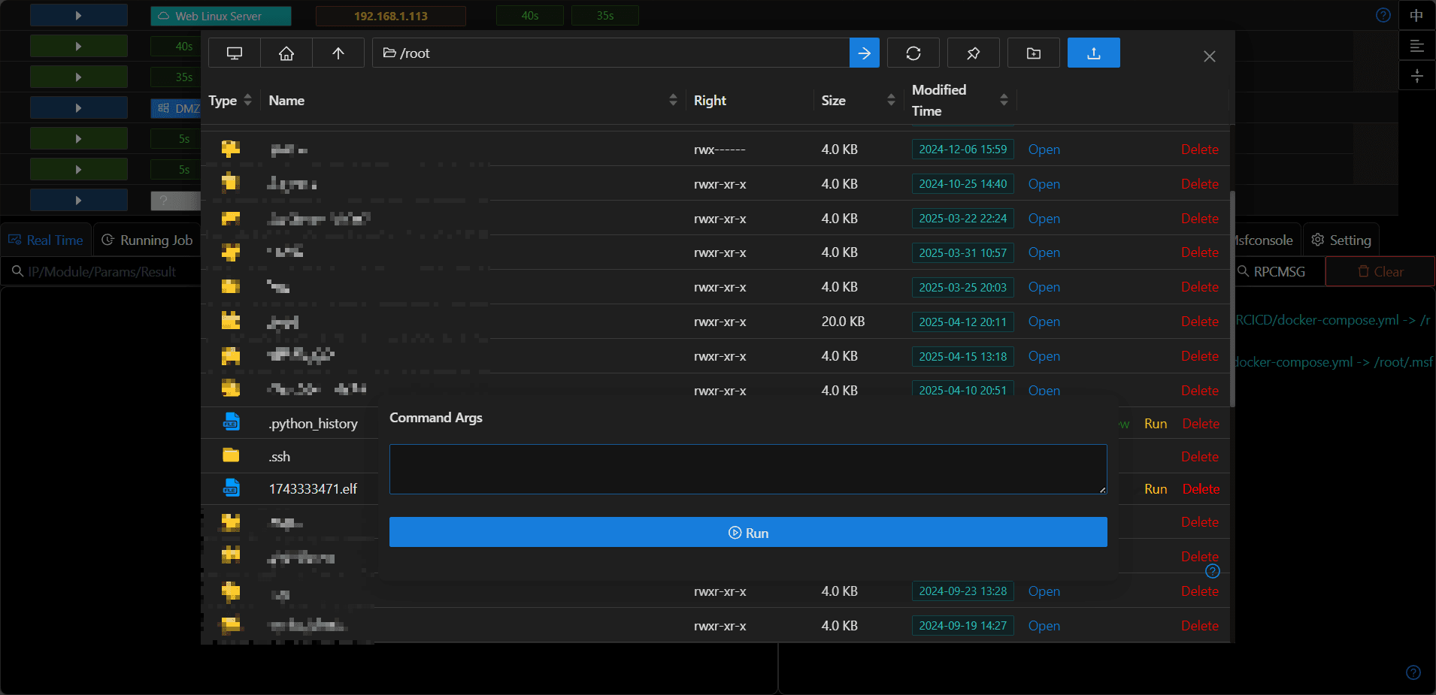Run the .python_history file
Viewport: 1436px width, 695px height.
click(1156, 424)
